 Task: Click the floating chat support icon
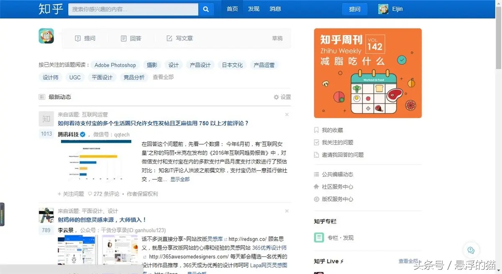pos(471,251)
